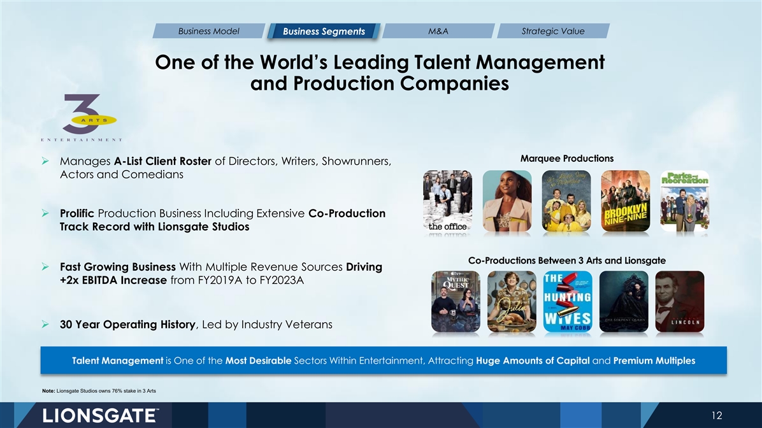Open the Business Model tab
This screenshot has height=428, width=762.
pyautogui.click(x=208, y=31)
